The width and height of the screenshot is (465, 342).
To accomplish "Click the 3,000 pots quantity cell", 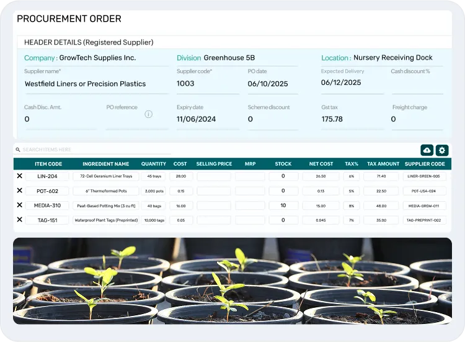I will pyautogui.click(x=154, y=191).
